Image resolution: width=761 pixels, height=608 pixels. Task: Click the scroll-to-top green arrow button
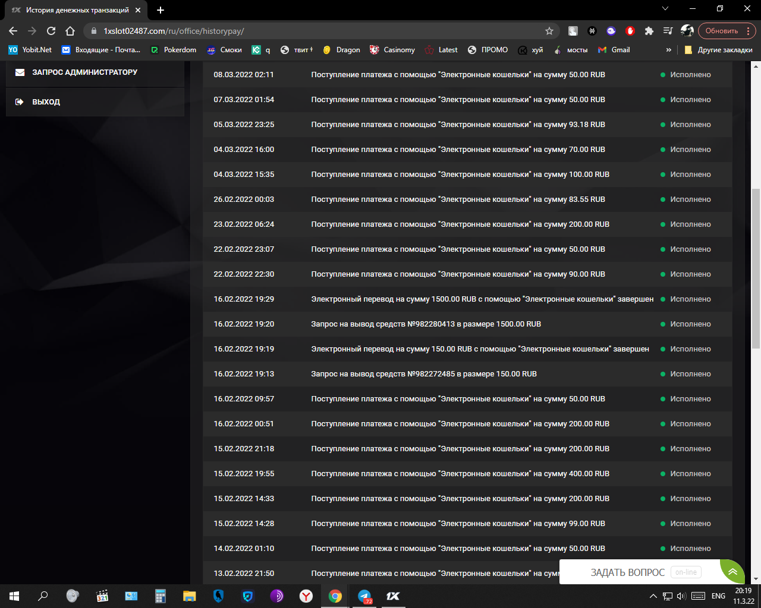click(x=732, y=572)
